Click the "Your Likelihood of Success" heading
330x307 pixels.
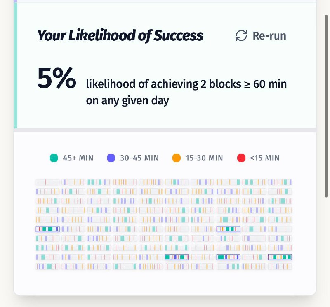pyautogui.click(x=120, y=36)
